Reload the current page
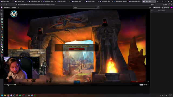173x97 pixels. 6,4
